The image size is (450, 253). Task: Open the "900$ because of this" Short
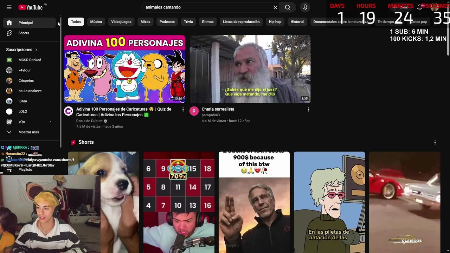point(254,202)
